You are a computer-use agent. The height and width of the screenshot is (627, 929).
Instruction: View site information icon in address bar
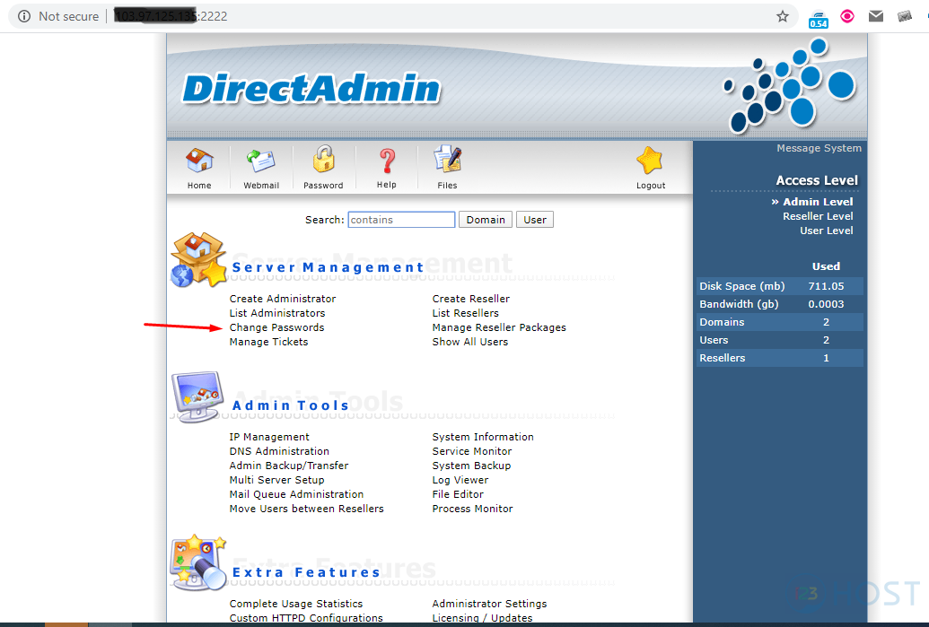pos(24,16)
